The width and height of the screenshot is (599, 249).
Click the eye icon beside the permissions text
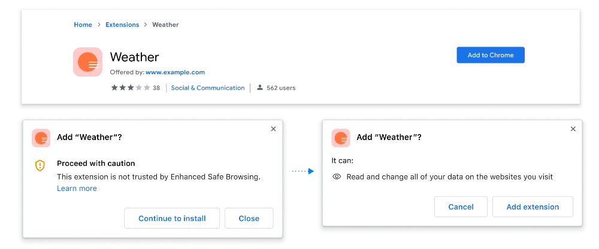pyautogui.click(x=337, y=177)
